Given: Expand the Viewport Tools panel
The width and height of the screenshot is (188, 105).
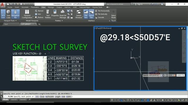Looking at the screenshot, I should pos(10,21).
